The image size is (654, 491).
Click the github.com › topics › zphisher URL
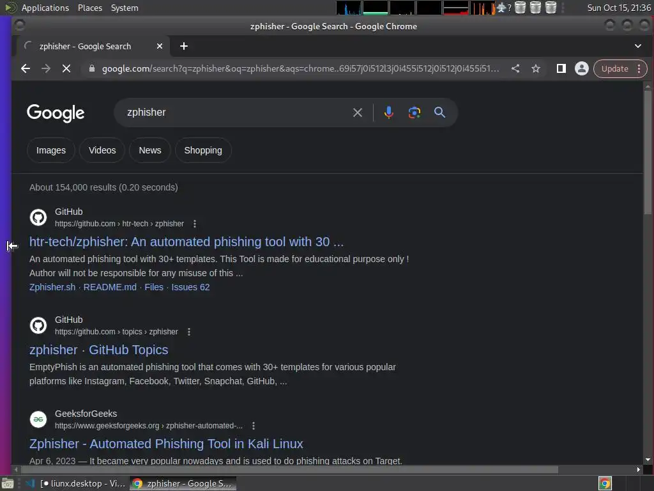point(116,332)
